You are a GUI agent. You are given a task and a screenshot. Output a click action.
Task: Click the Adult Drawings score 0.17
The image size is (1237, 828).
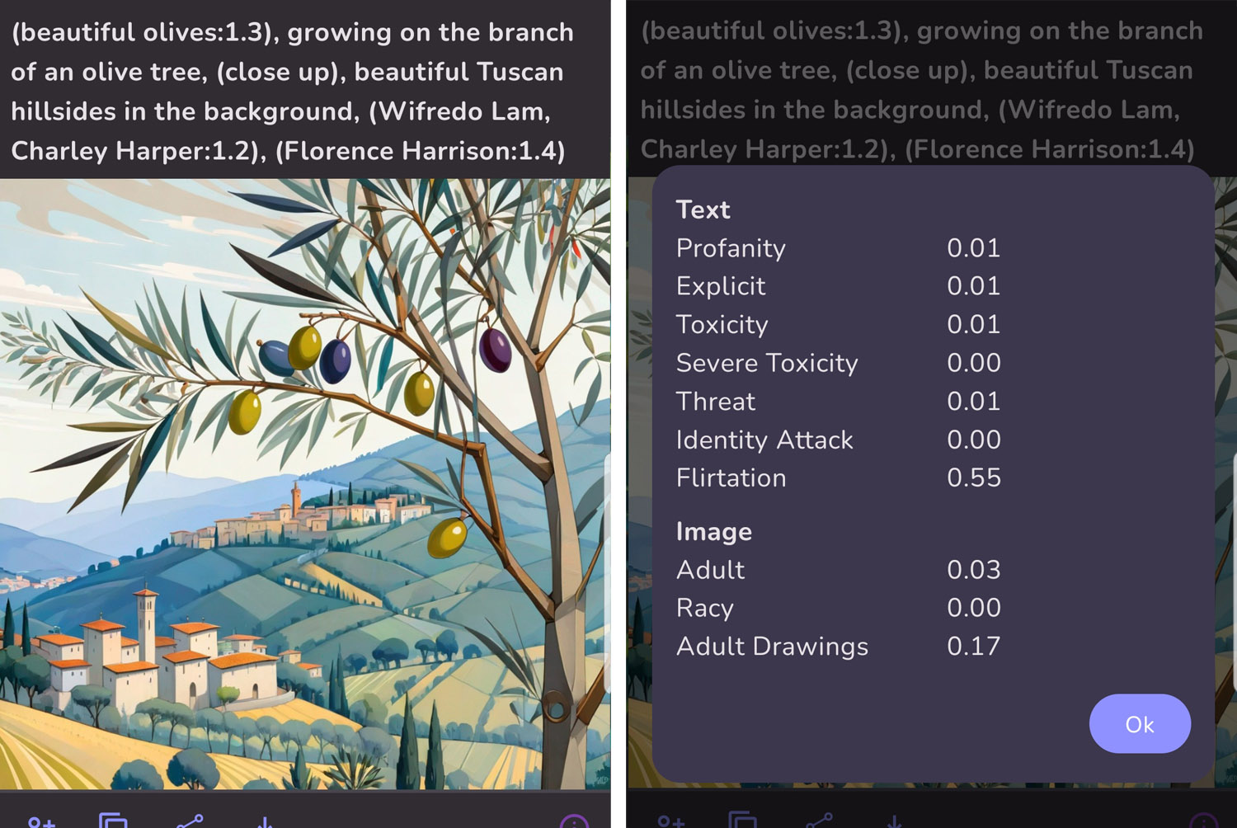[x=974, y=646]
